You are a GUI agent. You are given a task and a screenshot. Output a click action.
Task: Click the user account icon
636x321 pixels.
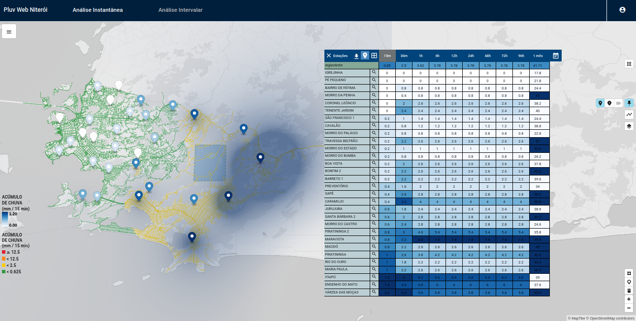click(622, 10)
